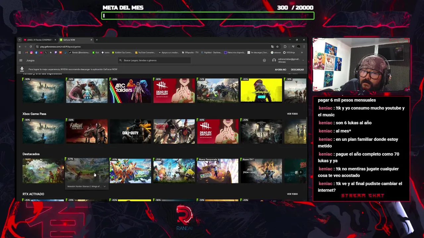Click the address bar URL
Screen dimensions: 424x238
(60, 47)
